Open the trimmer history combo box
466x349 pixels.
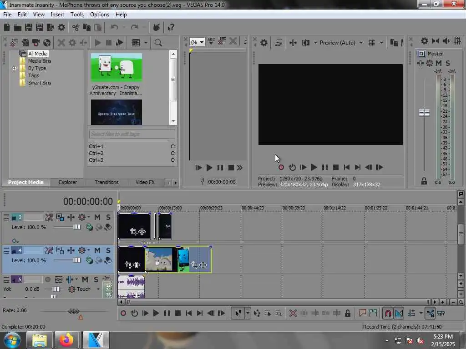[198, 42]
